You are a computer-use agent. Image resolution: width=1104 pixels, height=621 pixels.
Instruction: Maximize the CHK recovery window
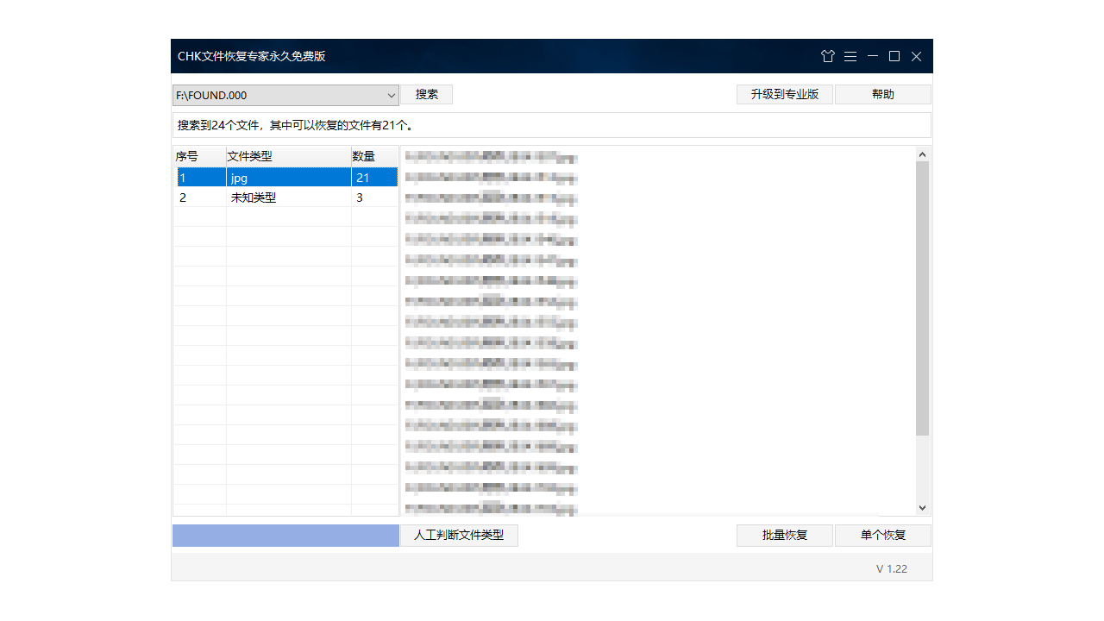[x=894, y=56]
